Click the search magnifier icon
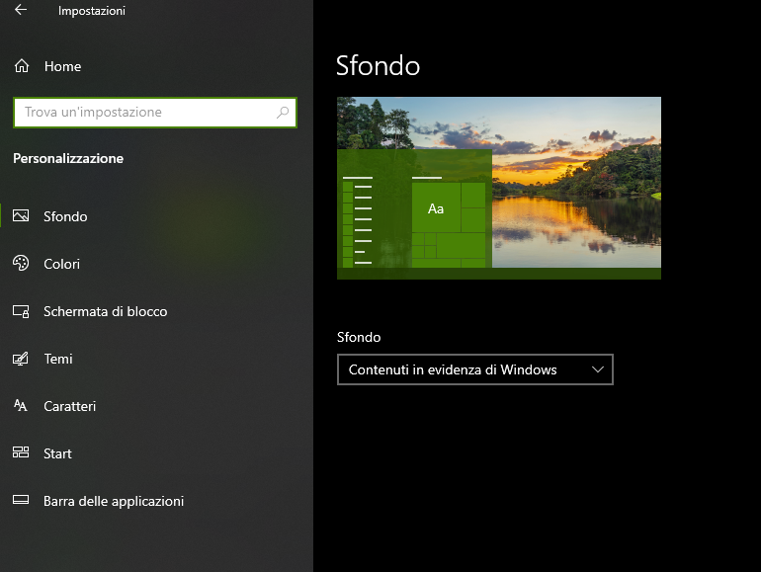 point(283,113)
